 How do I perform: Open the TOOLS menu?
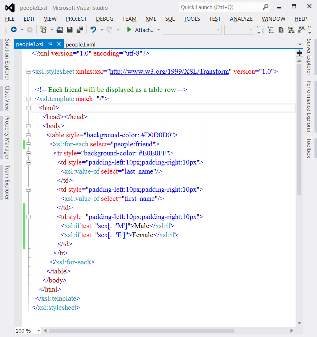pos(192,19)
